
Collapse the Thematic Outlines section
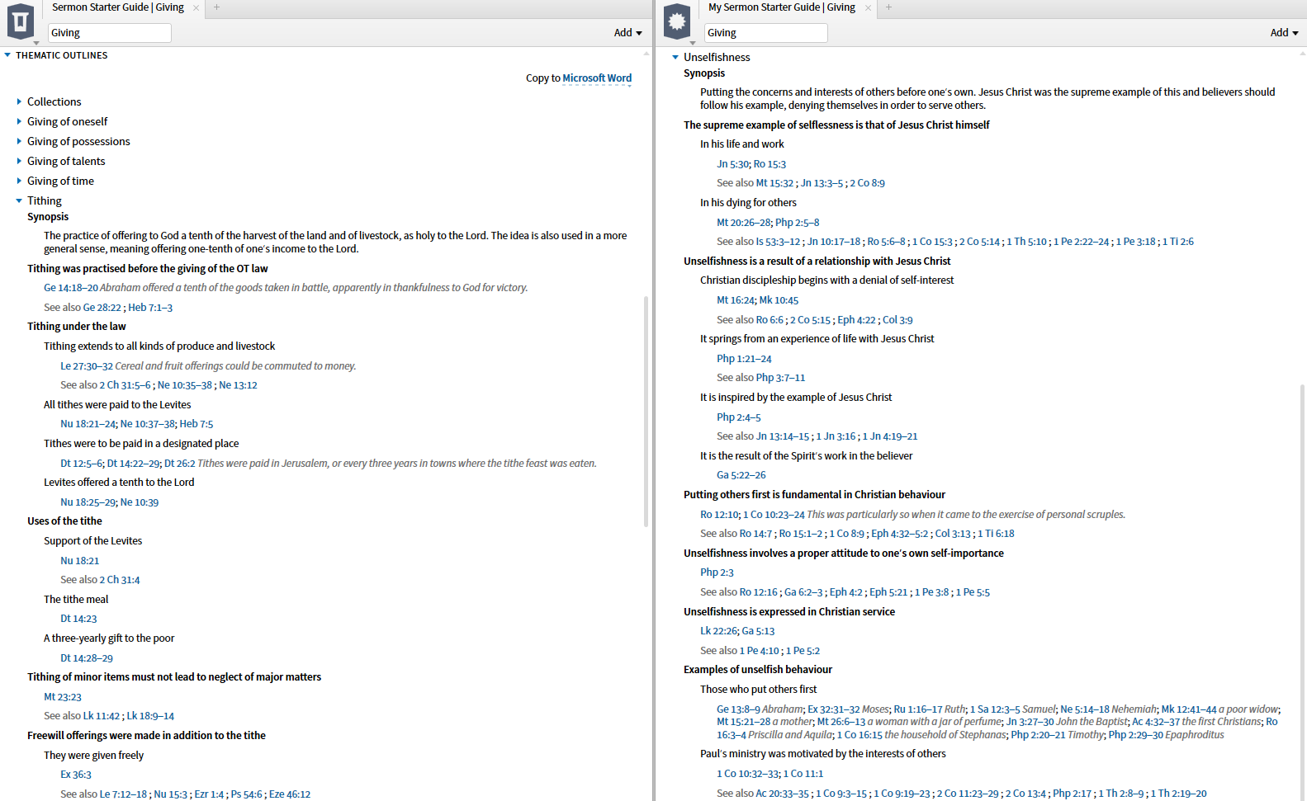pyautogui.click(x=7, y=55)
